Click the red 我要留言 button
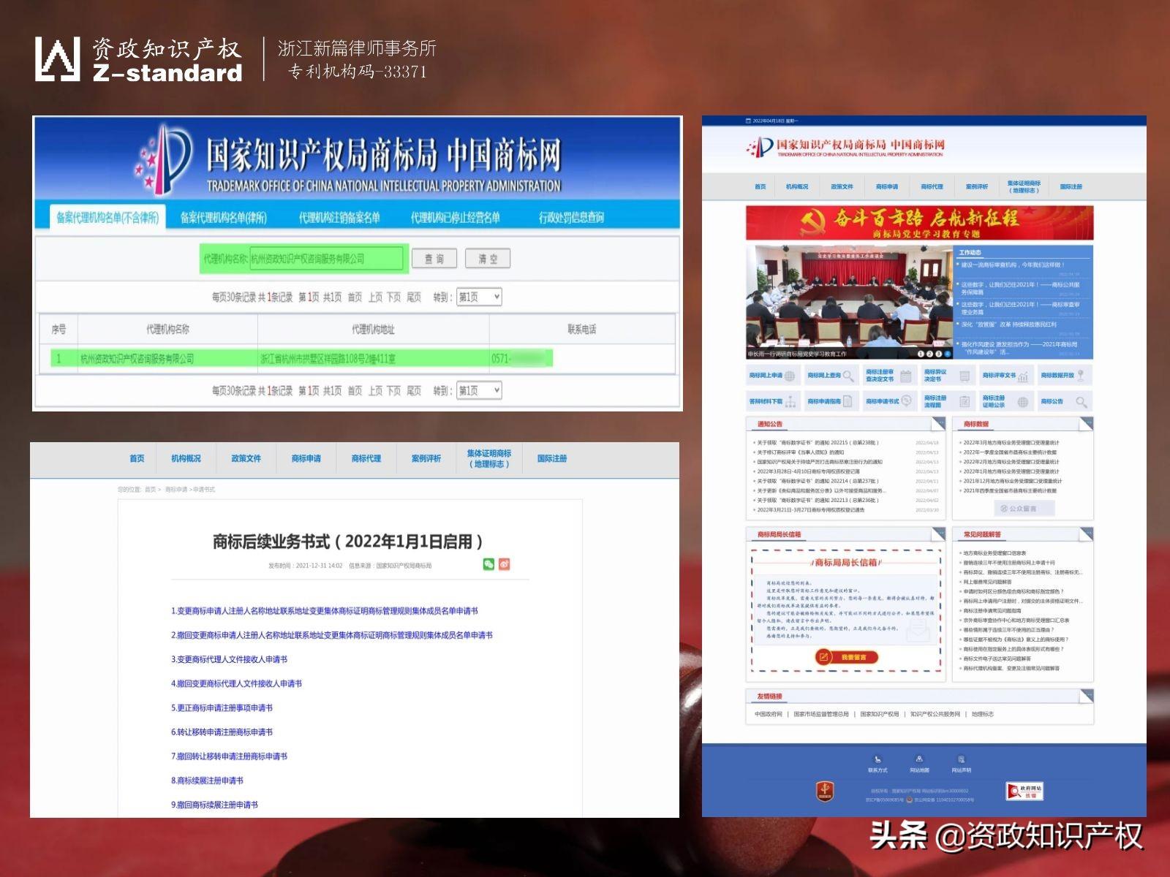 (x=847, y=657)
